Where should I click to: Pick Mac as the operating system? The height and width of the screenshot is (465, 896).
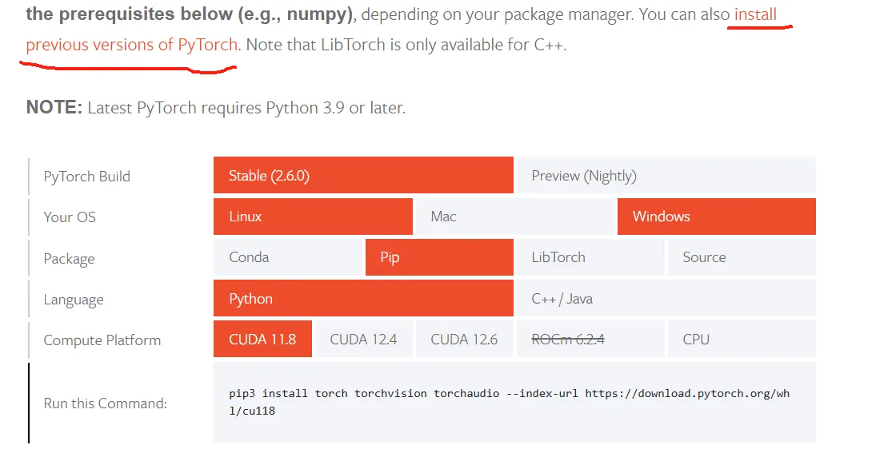515,217
